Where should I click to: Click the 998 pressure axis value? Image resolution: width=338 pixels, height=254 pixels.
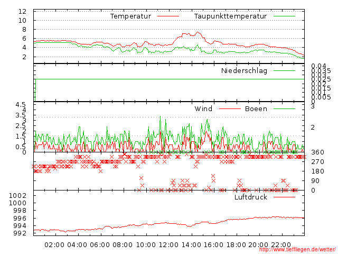[20, 211]
